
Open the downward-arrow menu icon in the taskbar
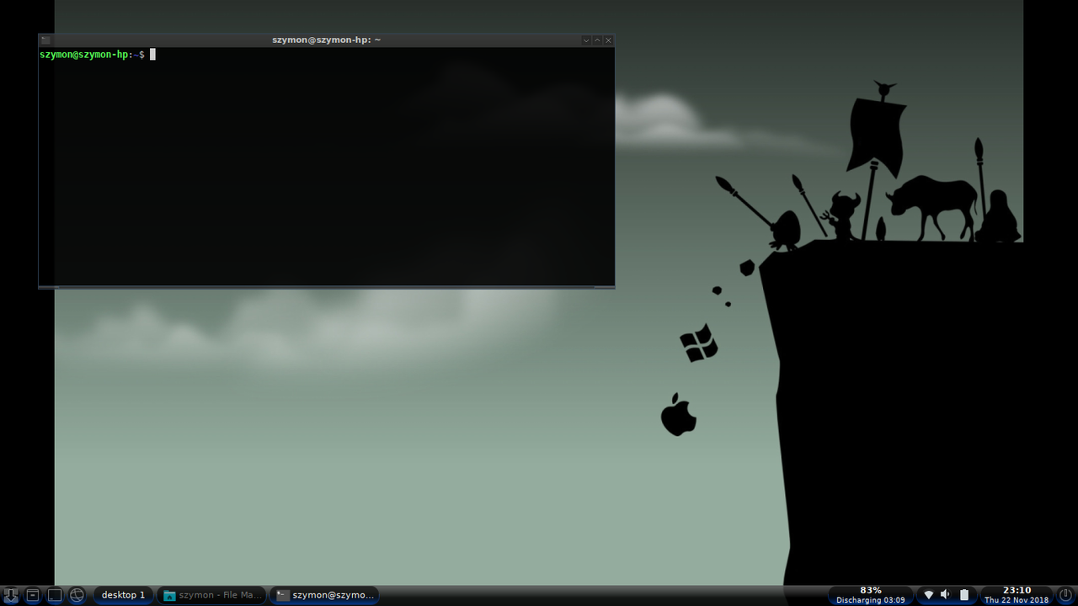(11, 595)
